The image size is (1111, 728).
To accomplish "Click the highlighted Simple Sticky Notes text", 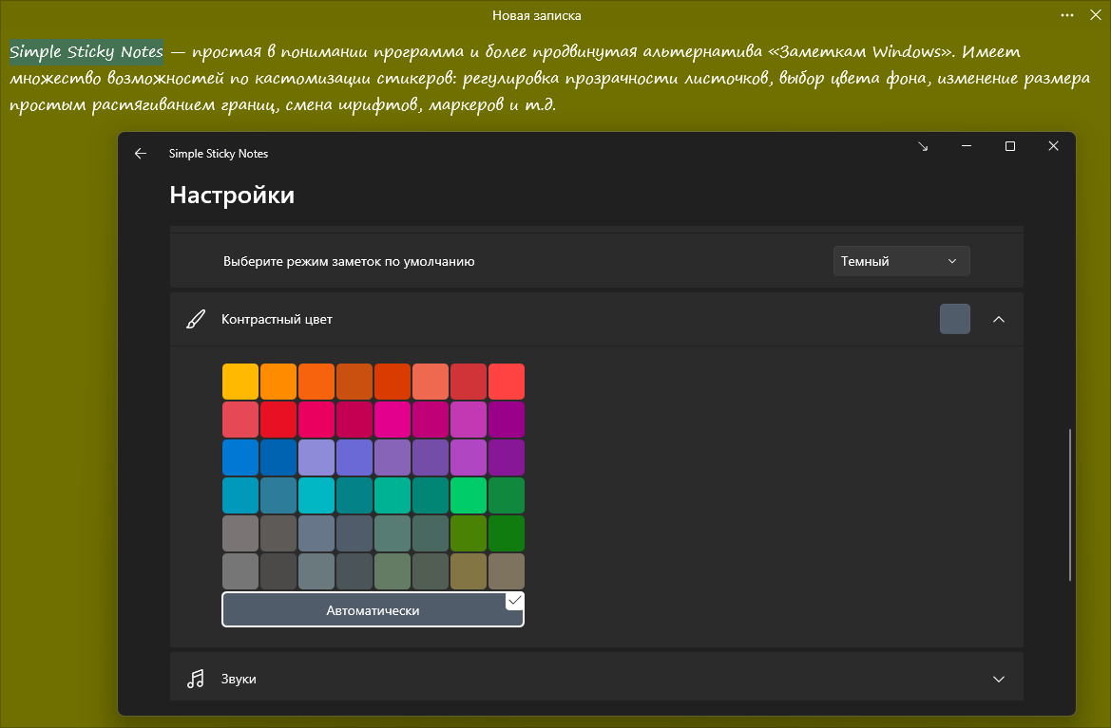I will 86,51.
